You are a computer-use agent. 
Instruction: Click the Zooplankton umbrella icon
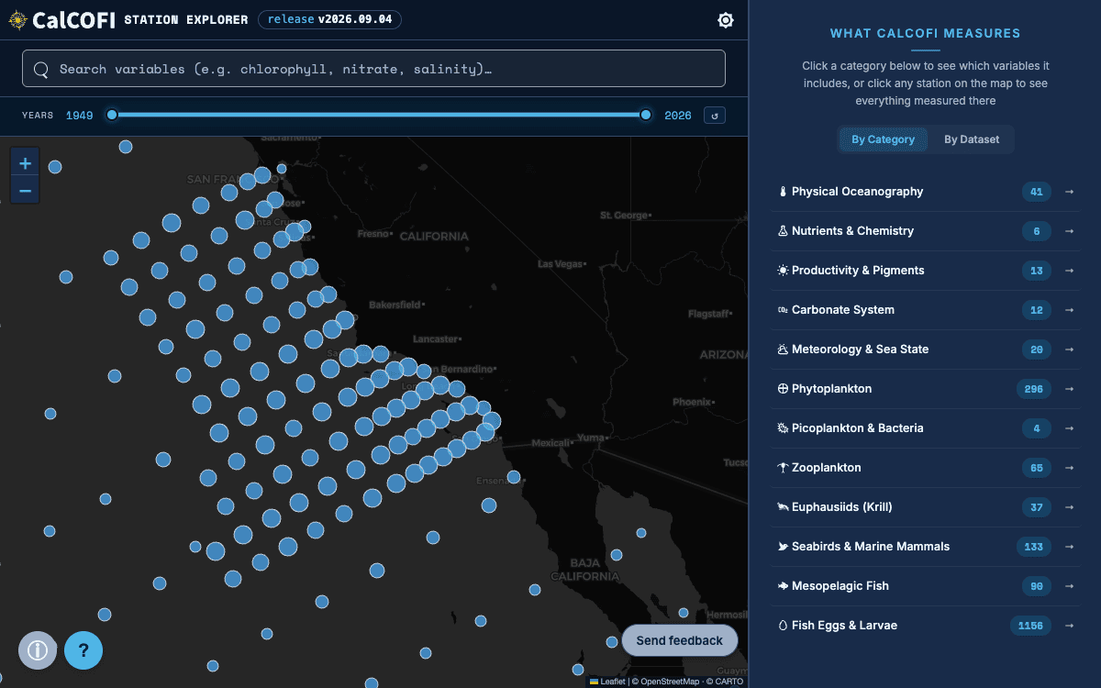783,468
